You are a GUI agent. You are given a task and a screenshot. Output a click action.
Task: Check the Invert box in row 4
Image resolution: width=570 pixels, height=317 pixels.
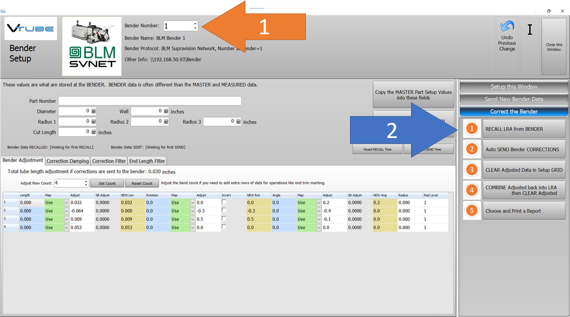pos(224,227)
